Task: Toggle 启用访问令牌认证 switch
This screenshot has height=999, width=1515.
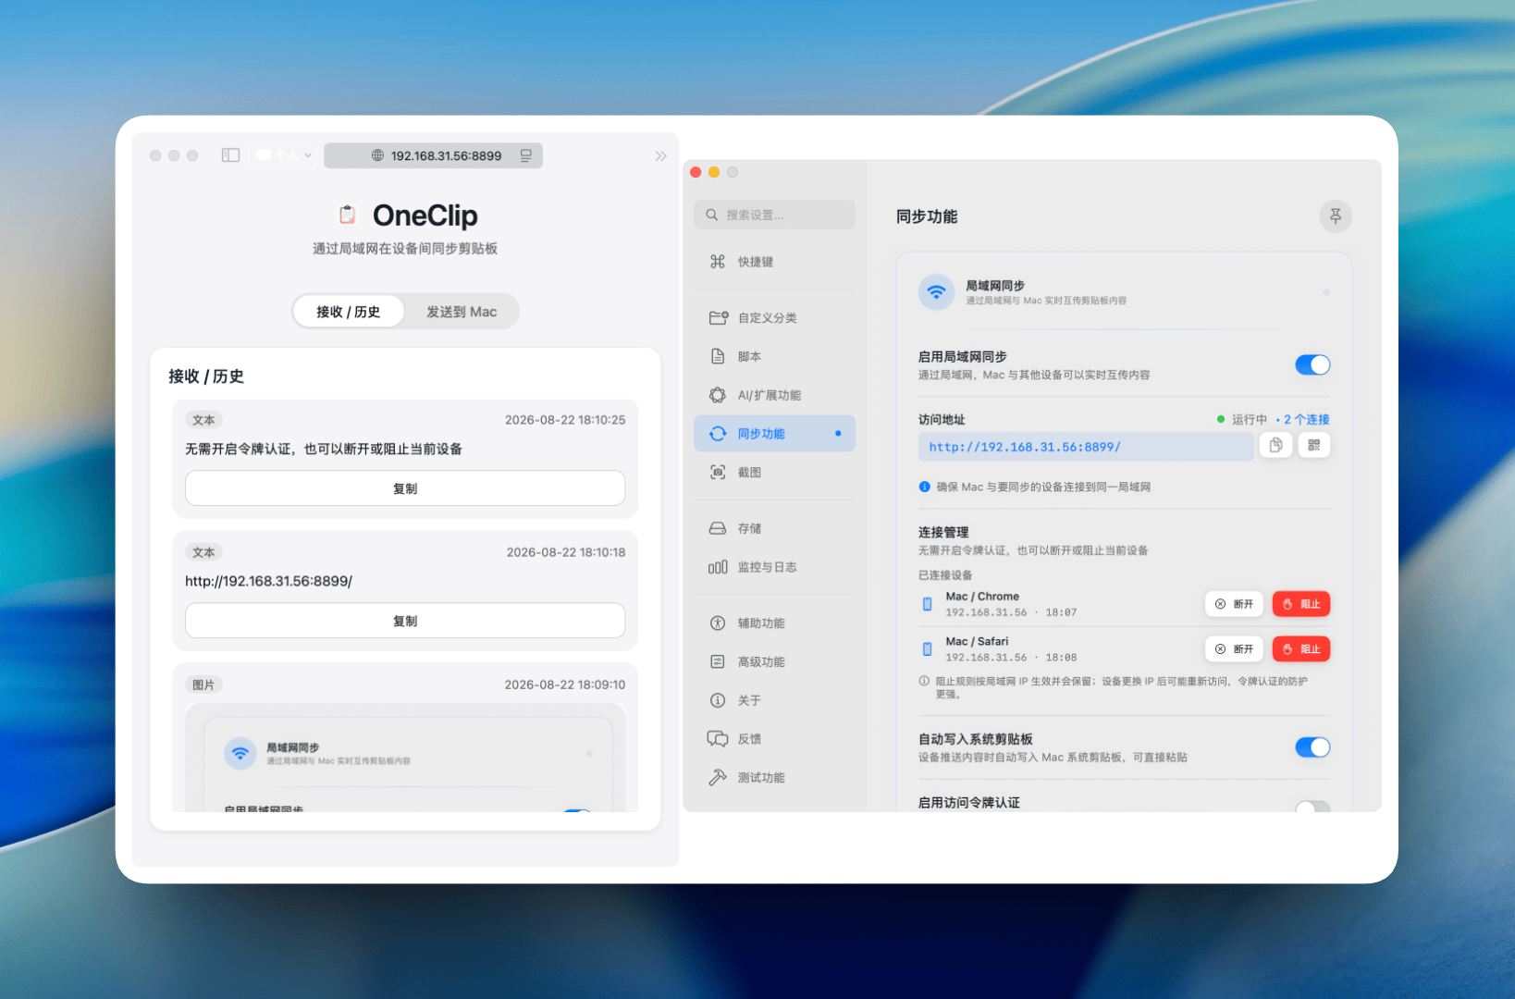Action: 1312,808
